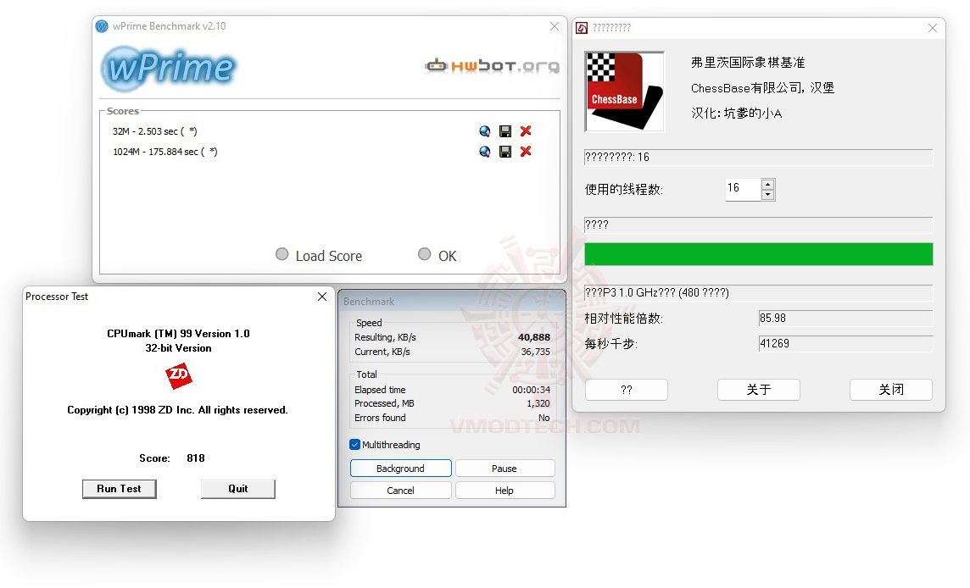Cancel the Benchmark dialog
Viewport: 970px width, 588px height.
click(x=401, y=491)
